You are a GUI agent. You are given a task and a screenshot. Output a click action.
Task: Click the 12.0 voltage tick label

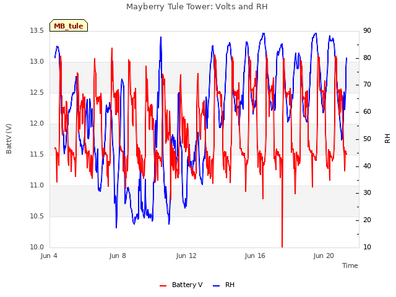click(37, 124)
